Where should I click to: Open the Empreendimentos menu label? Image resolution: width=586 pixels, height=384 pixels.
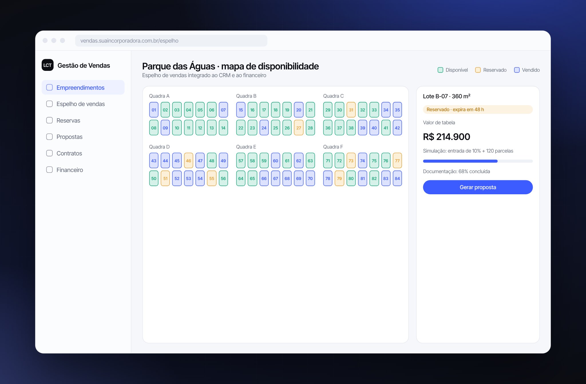pyautogui.click(x=80, y=87)
